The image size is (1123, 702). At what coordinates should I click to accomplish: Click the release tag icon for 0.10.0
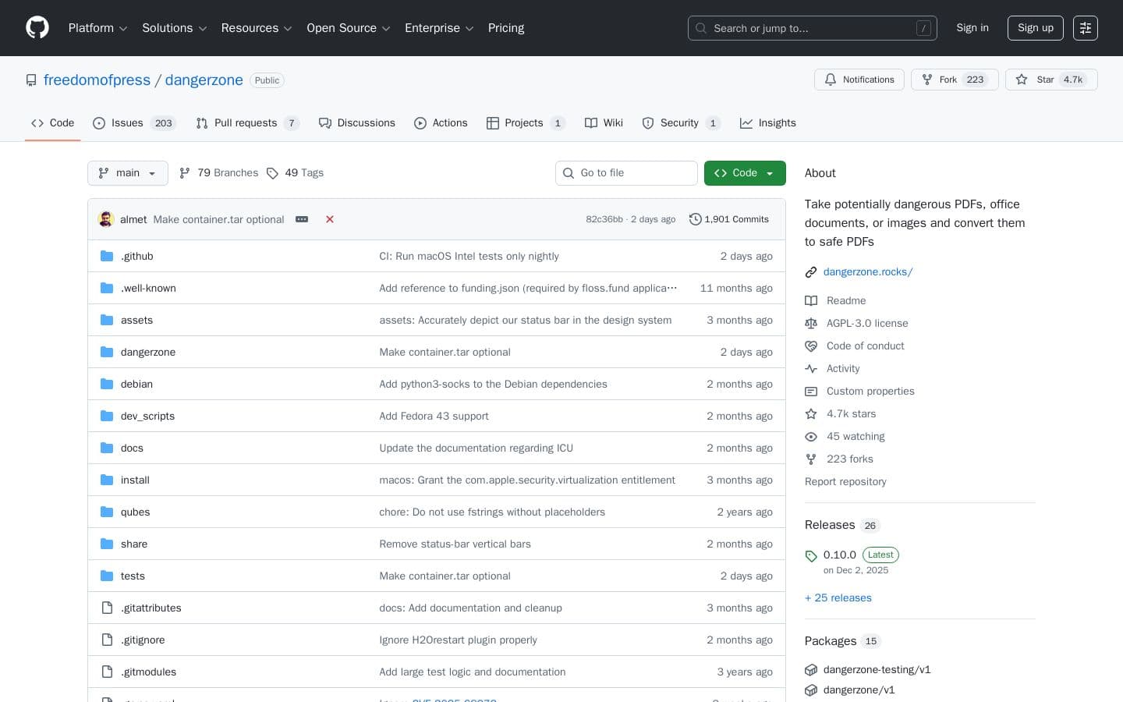(x=811, y=555)
